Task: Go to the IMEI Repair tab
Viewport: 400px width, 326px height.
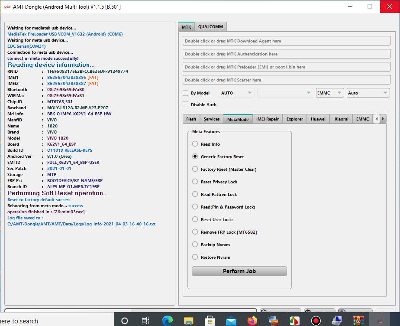Action: point(268,119)
